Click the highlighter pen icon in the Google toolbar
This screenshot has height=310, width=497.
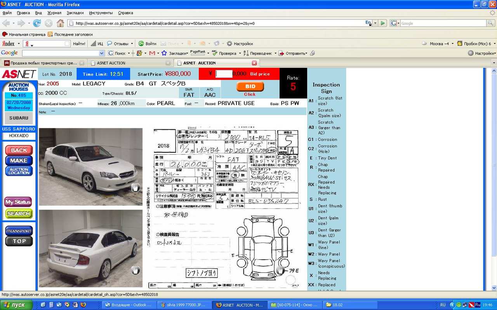(x=312, y=53)
